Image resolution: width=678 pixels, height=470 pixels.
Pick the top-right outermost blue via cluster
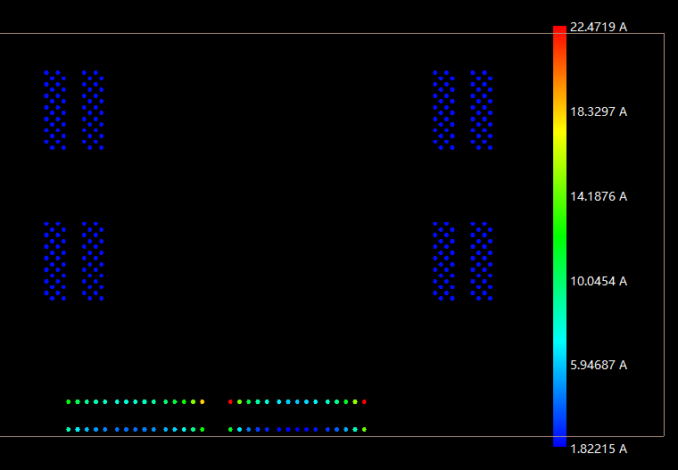[x=482, y=110]
